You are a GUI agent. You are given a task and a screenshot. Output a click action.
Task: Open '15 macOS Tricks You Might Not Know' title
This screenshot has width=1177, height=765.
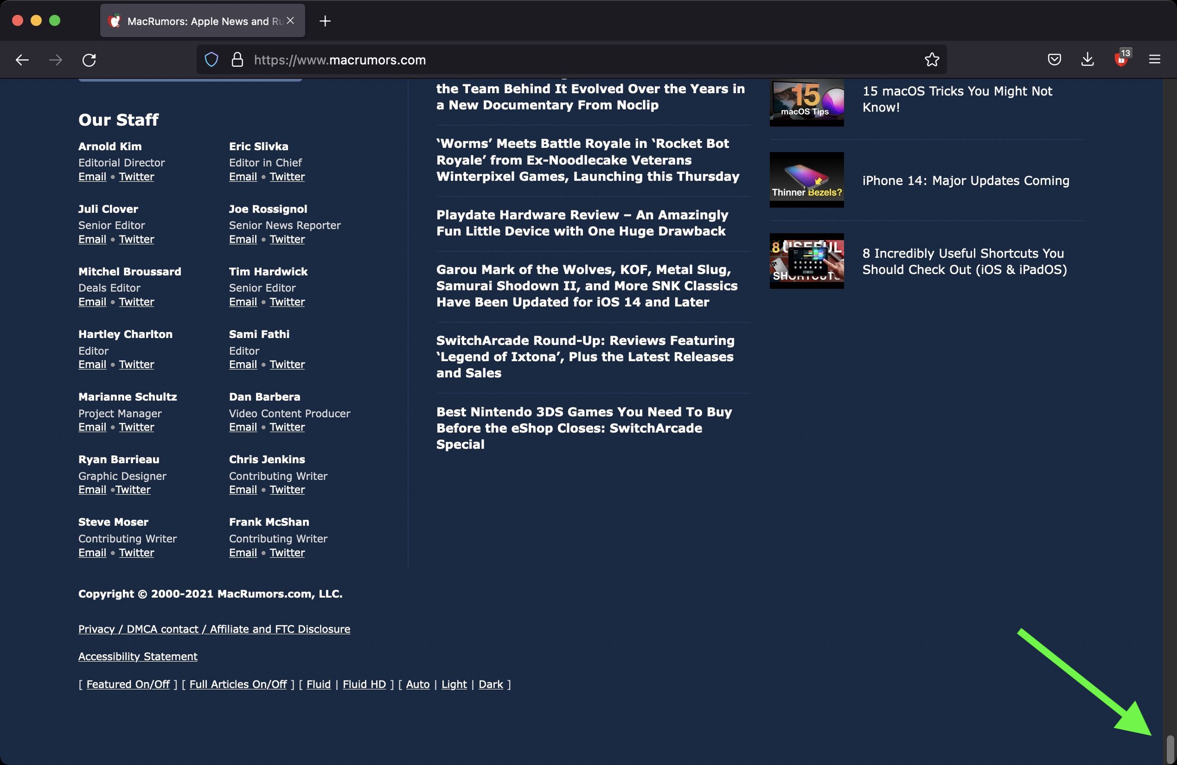957,99
